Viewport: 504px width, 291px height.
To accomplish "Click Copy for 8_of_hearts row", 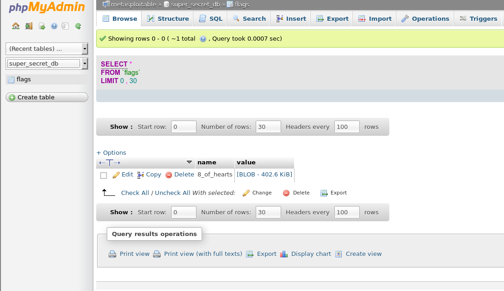I will click(149, 175).
